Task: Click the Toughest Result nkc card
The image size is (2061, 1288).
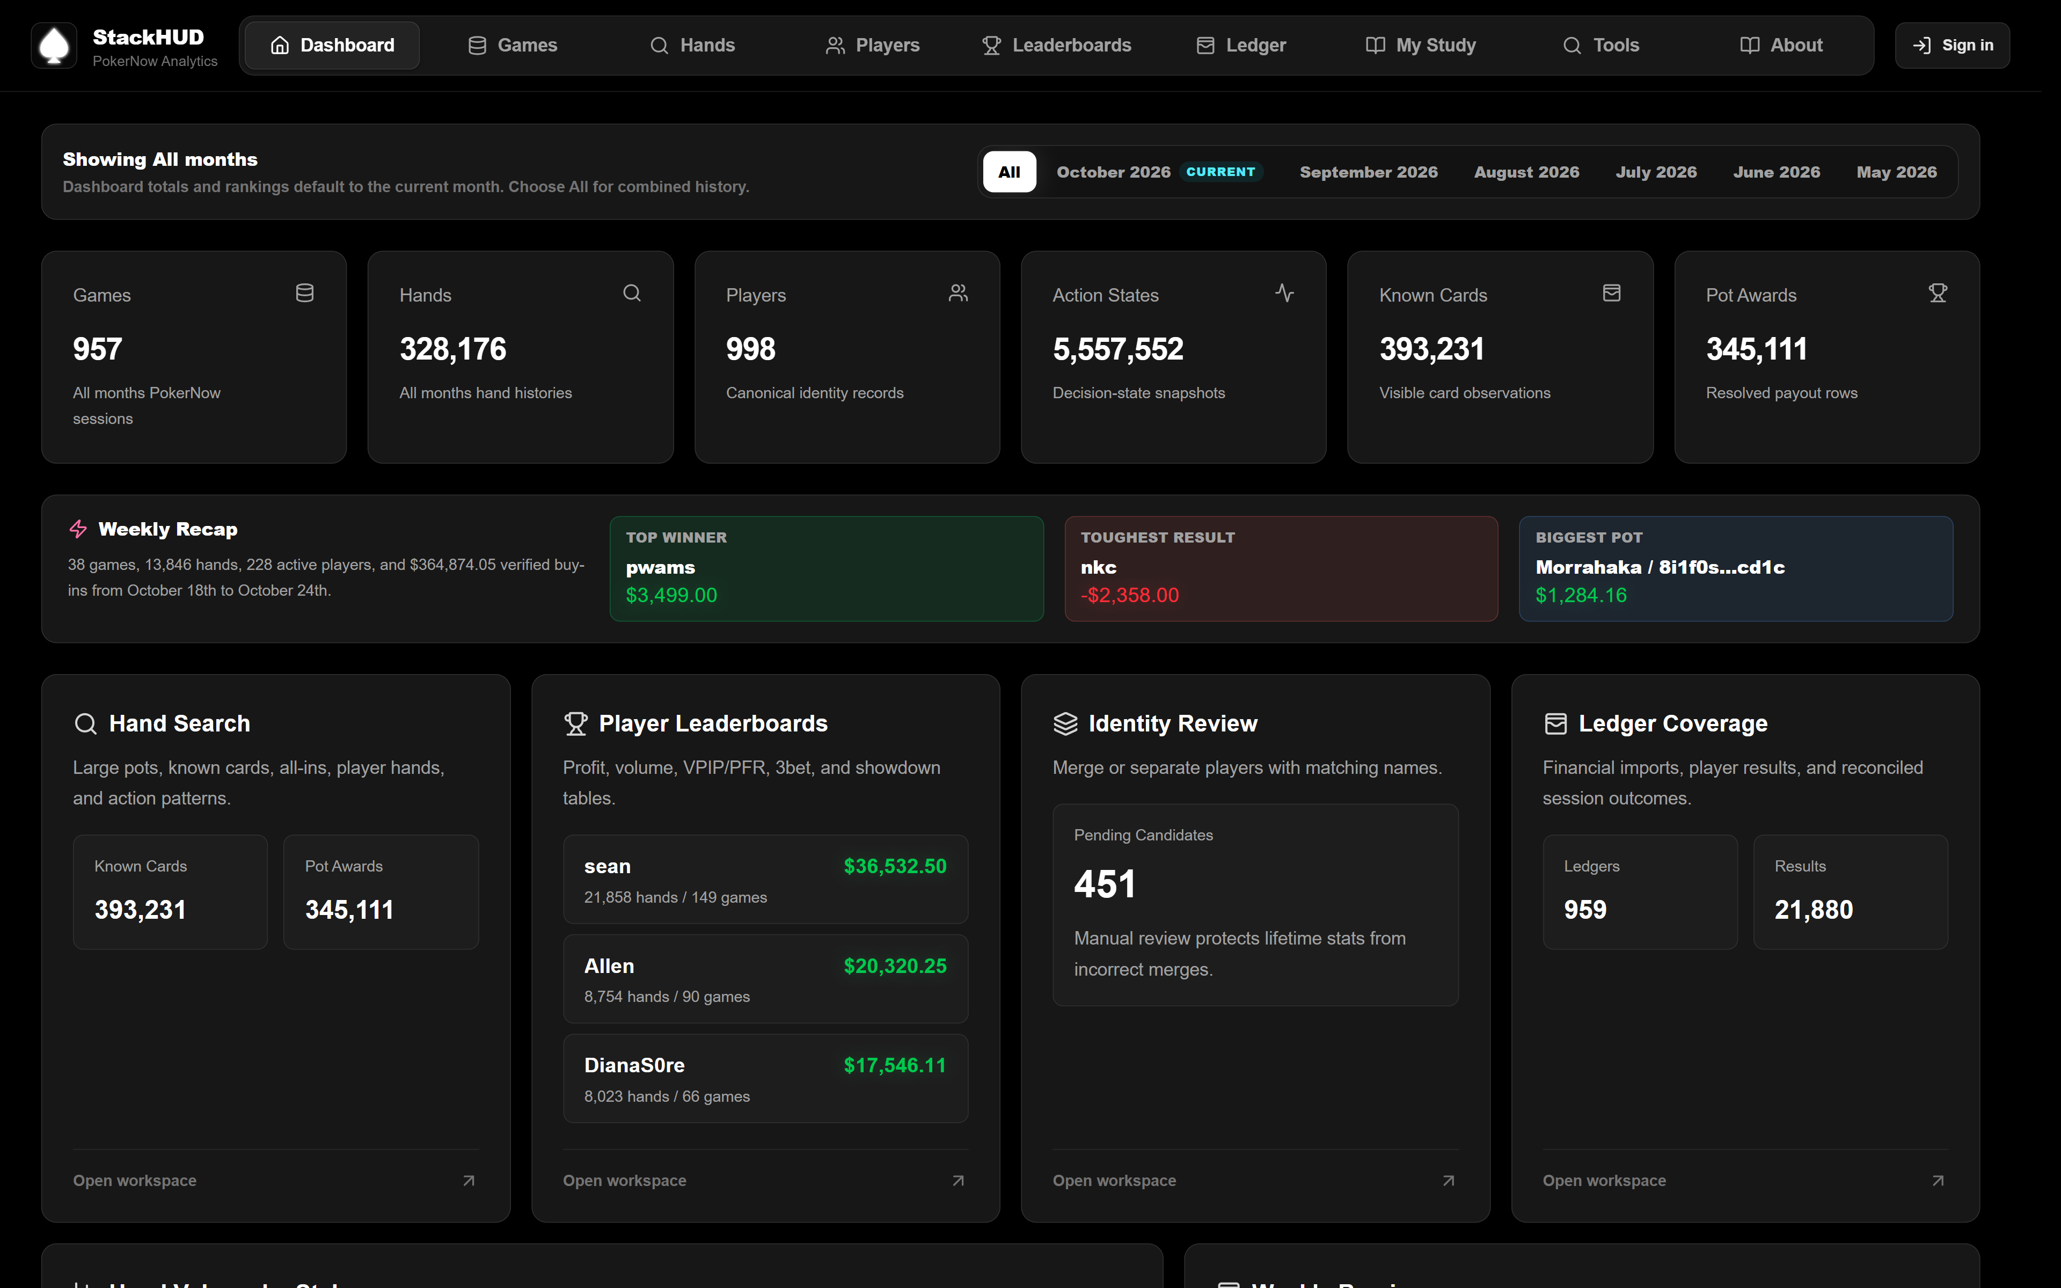Action: 1281,569
